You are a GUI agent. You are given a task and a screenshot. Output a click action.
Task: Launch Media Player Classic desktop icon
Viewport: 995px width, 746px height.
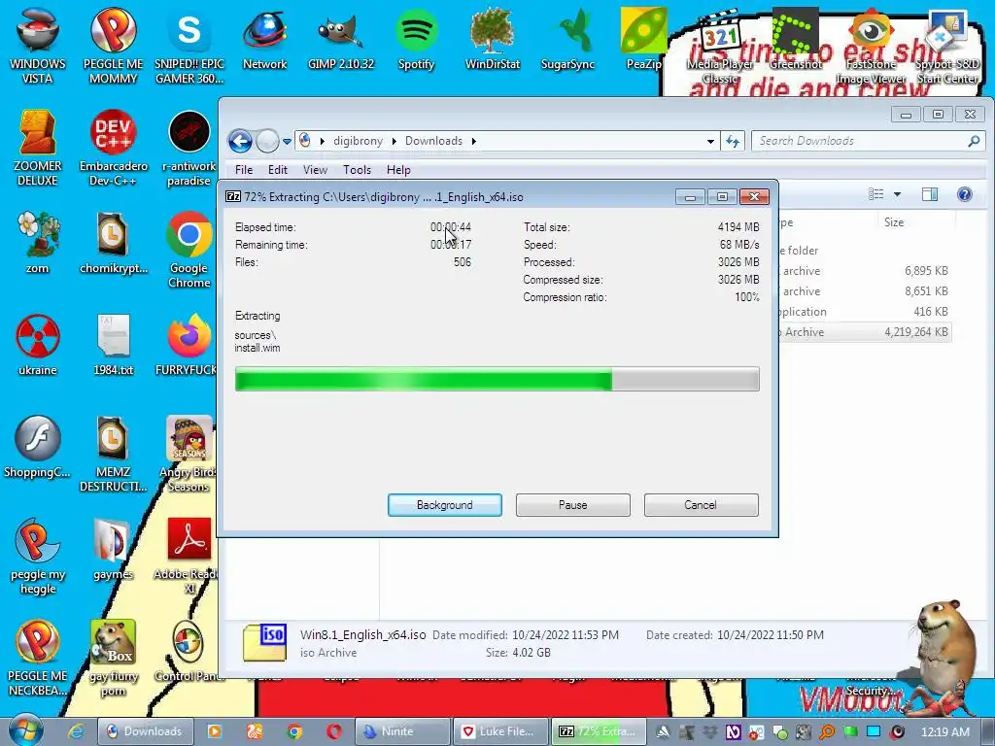coord(720,46)
